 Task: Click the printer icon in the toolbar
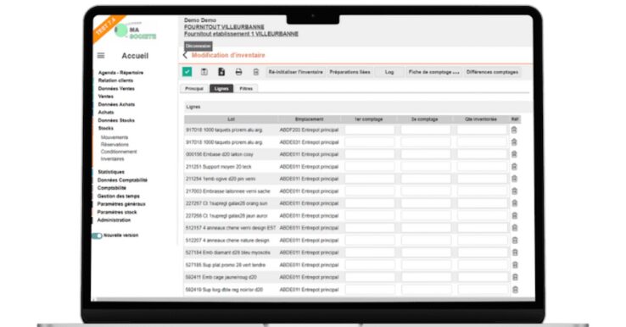(238, 72)
